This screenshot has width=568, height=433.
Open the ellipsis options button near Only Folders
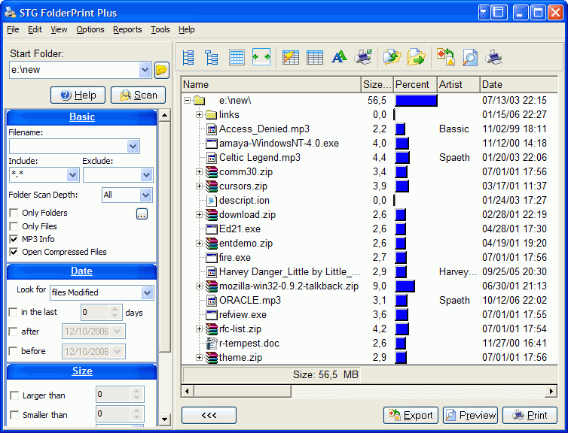pyautogui.click(x=142, y=214)
